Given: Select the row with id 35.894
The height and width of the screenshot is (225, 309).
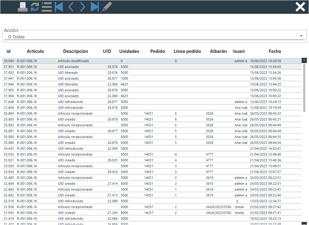Looking at the screenshot, I should 123,113.
